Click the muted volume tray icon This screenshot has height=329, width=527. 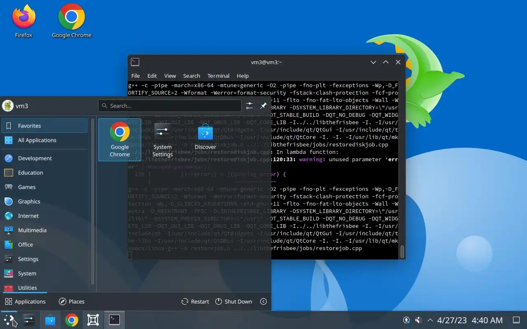418,320
